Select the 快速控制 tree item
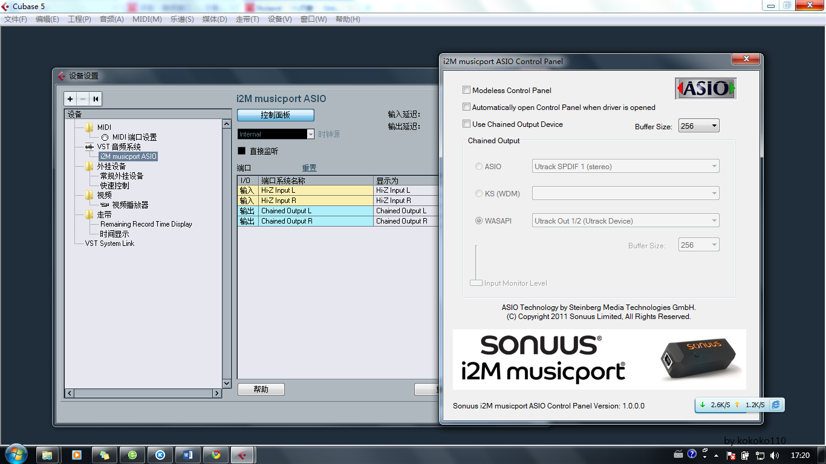 click(115, 185)
